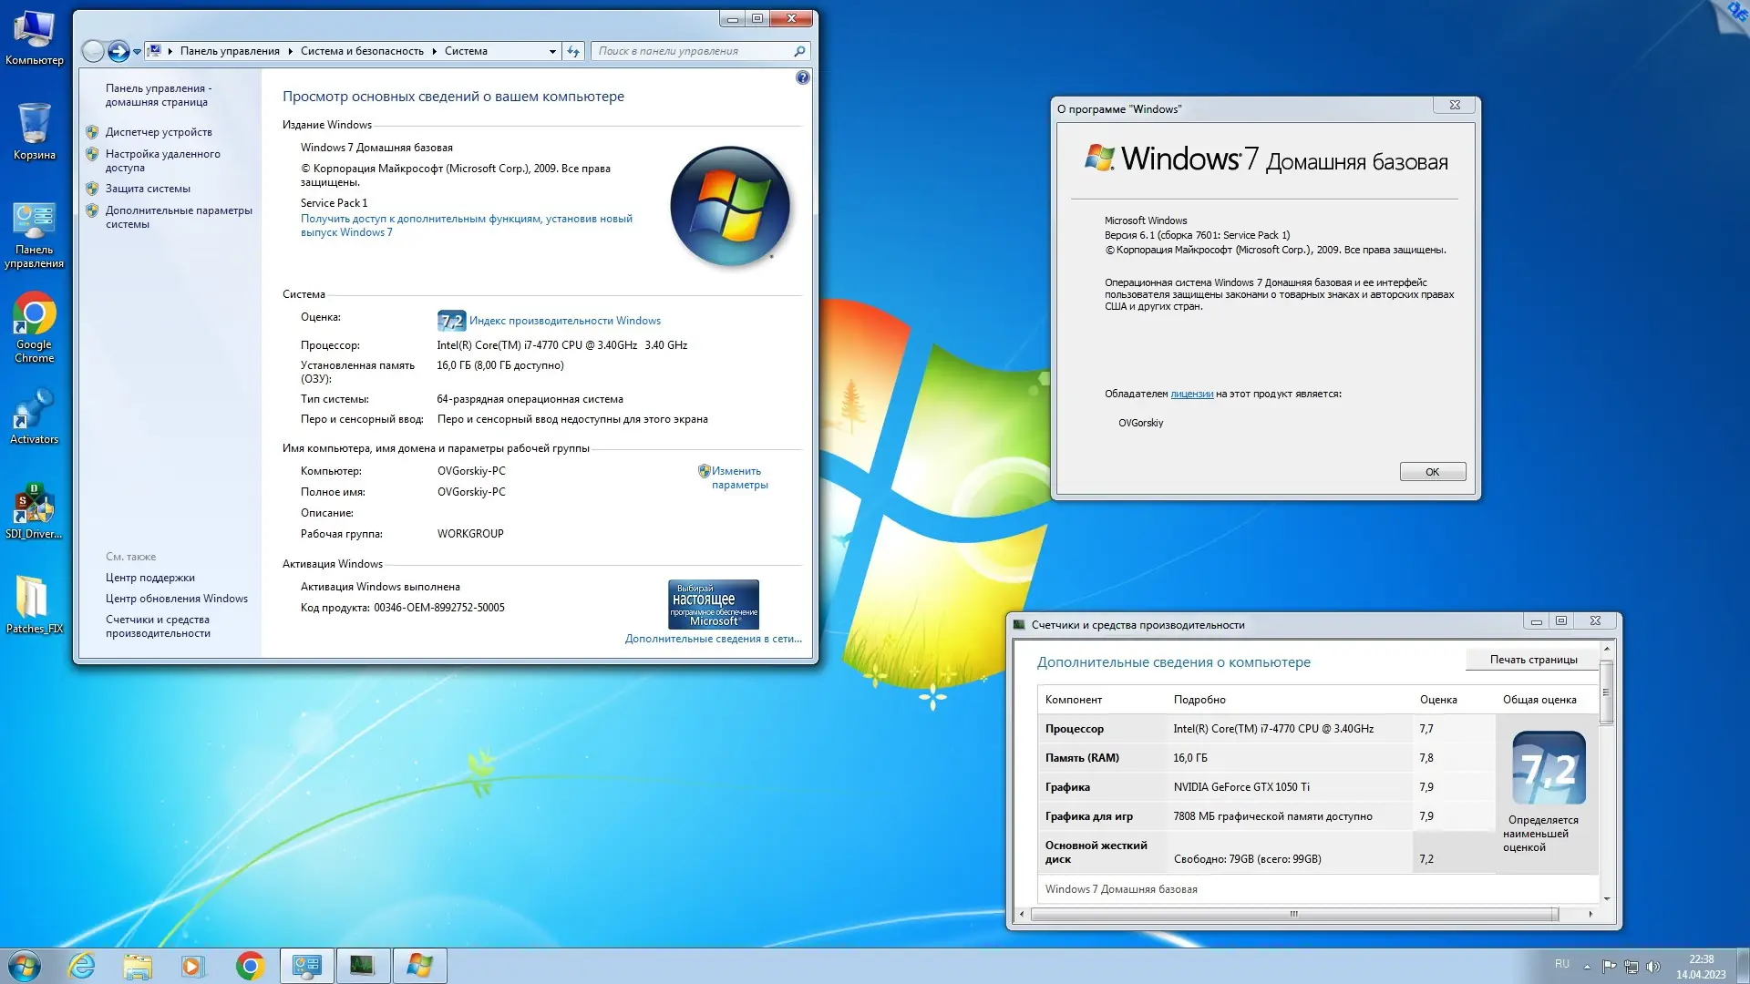Expand the address bar history dropdown

coord(552,52)
